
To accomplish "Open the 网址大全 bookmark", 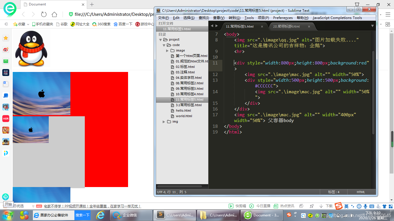I will pos(80,24).
